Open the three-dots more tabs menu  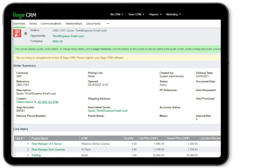[108, 24]
